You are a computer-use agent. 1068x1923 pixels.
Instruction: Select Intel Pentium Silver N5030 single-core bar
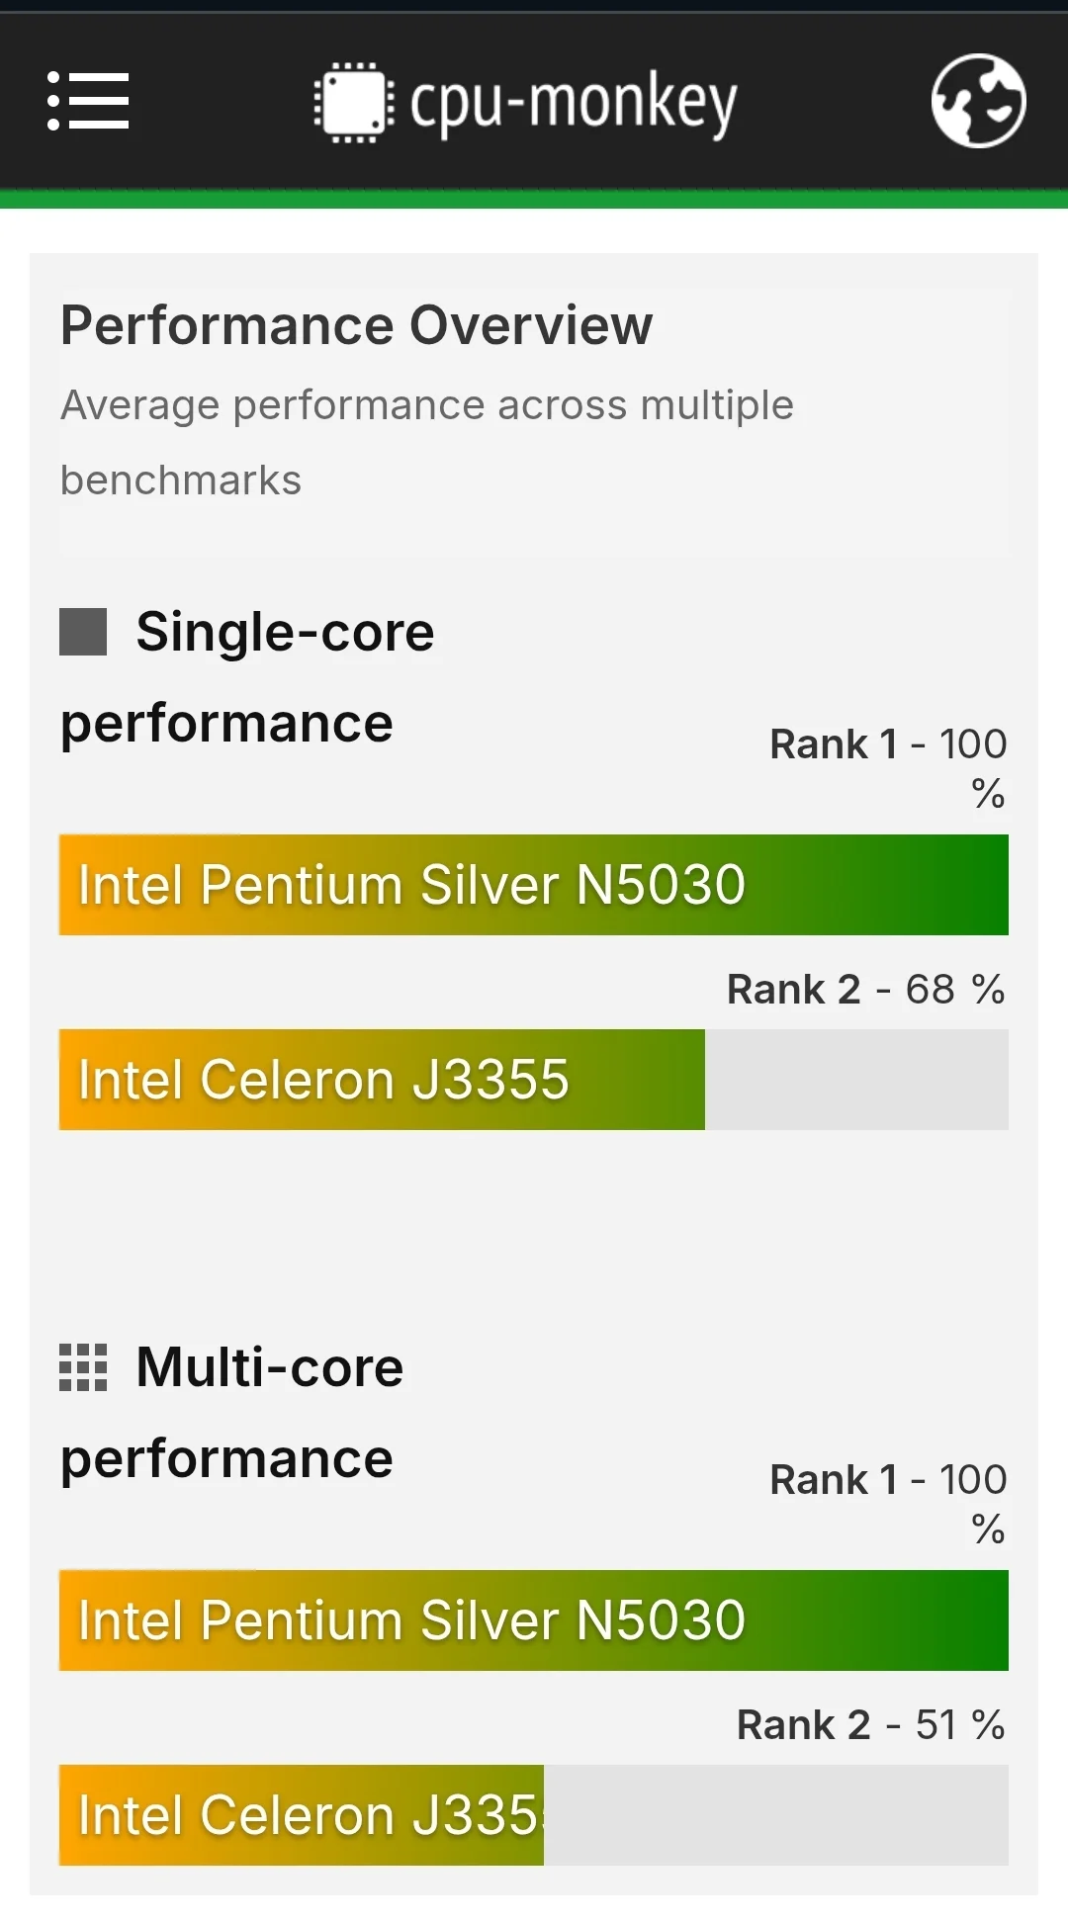[534, 885]
